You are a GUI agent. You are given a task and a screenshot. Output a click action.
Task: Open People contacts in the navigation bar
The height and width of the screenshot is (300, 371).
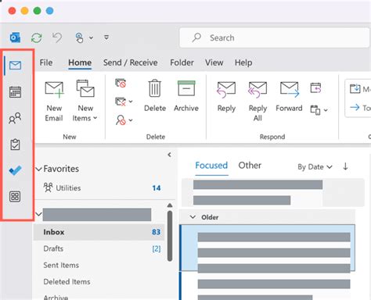point(15,118)
